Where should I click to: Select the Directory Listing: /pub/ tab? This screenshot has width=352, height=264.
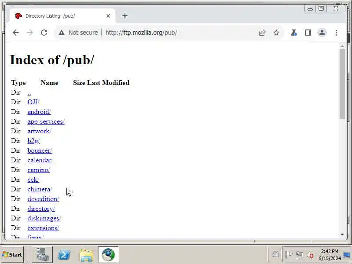[62, 16]
